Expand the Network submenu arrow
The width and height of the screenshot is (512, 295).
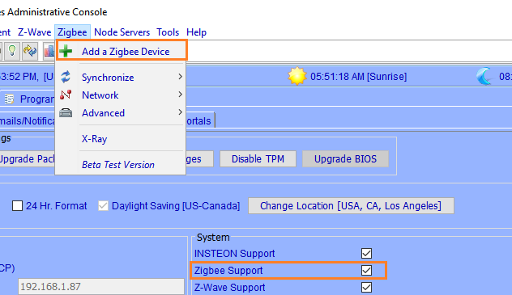point(180,95)
